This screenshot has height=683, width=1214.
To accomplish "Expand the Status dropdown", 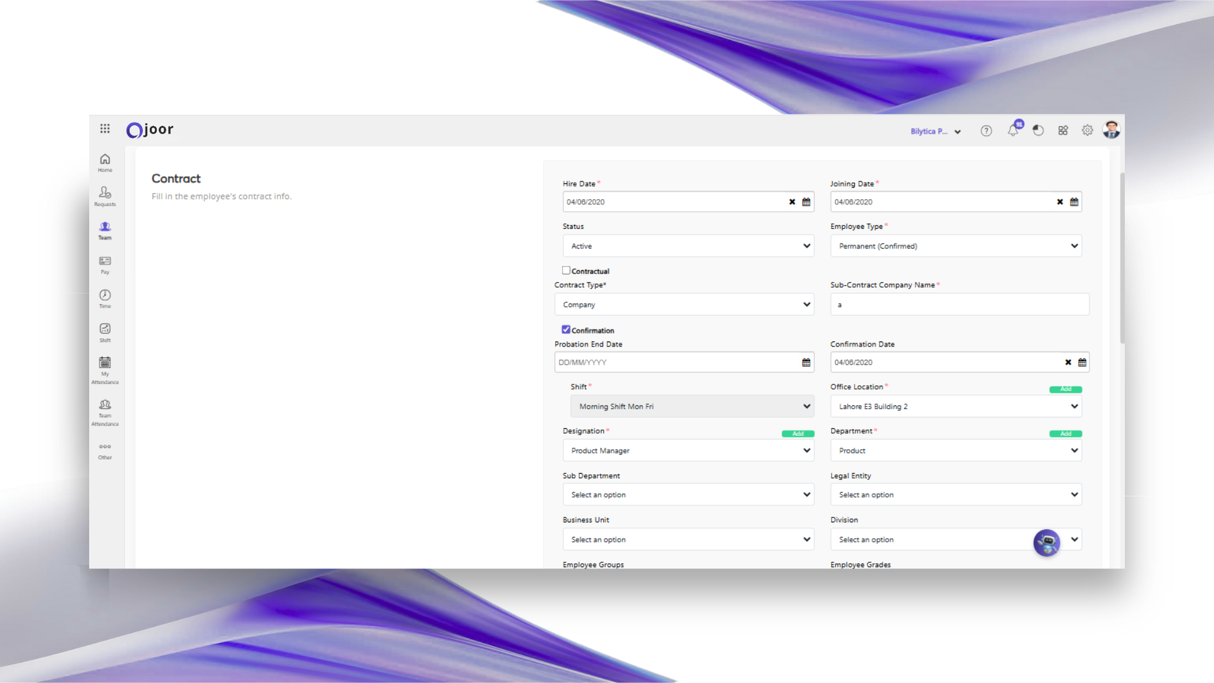I will pos(688,246).
